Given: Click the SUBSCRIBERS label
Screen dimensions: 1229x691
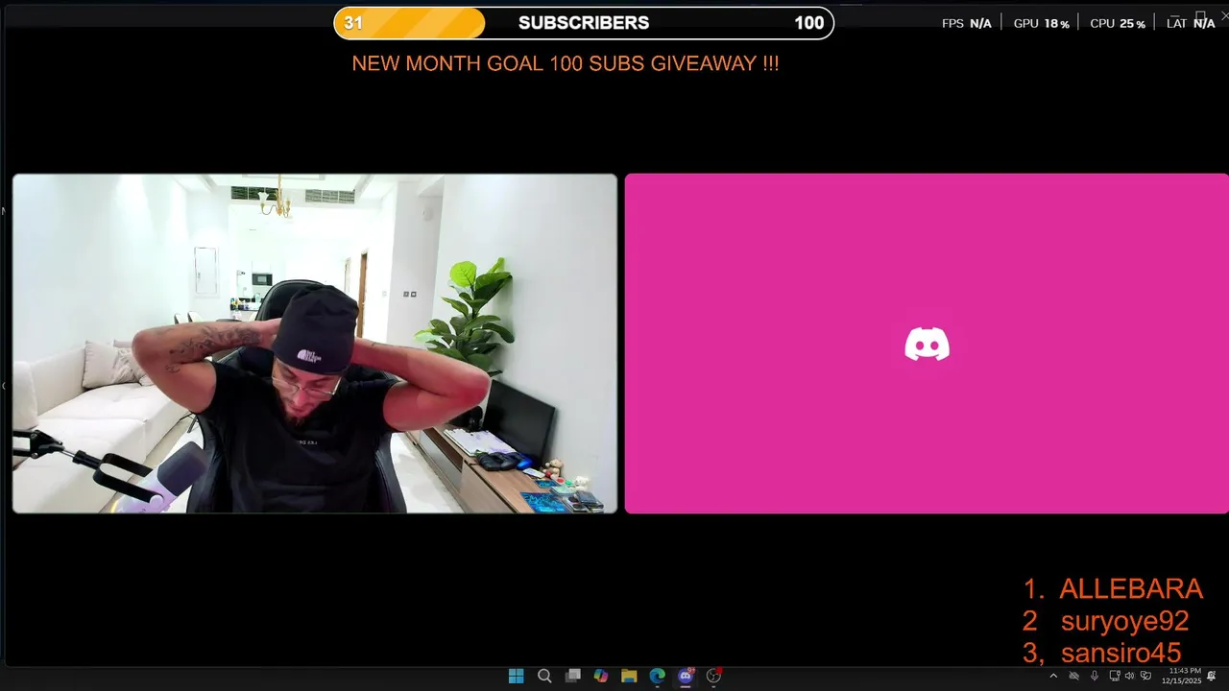Looking at the screenshot, I should click(x=584, y=23).
